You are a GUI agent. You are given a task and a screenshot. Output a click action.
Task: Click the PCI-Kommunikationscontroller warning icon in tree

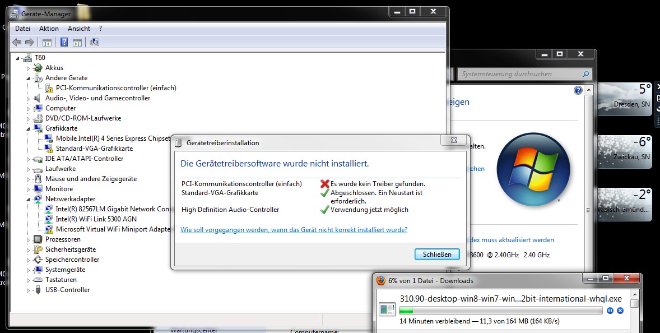49,88
